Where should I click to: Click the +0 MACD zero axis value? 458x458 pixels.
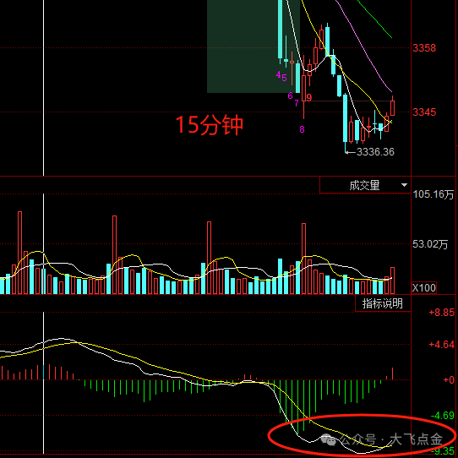[x=449, y=380]
